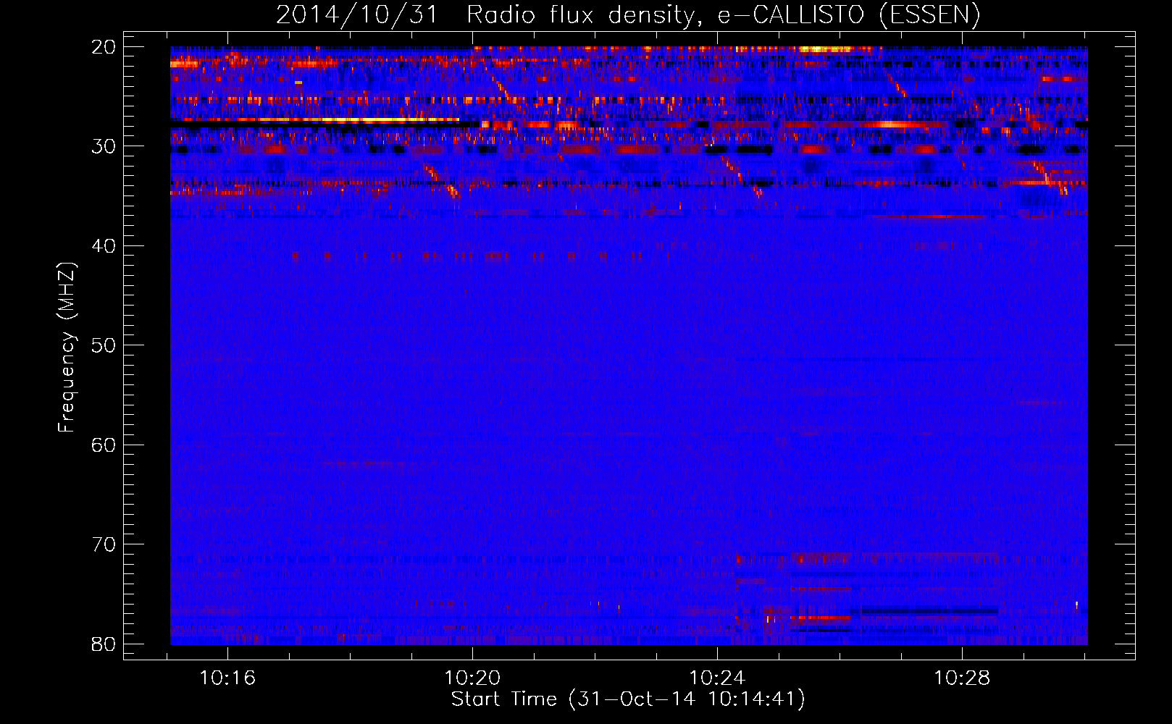Click the '40' frequency tick label
This screenshot has height=724, width=1172.
pos(104,246)
